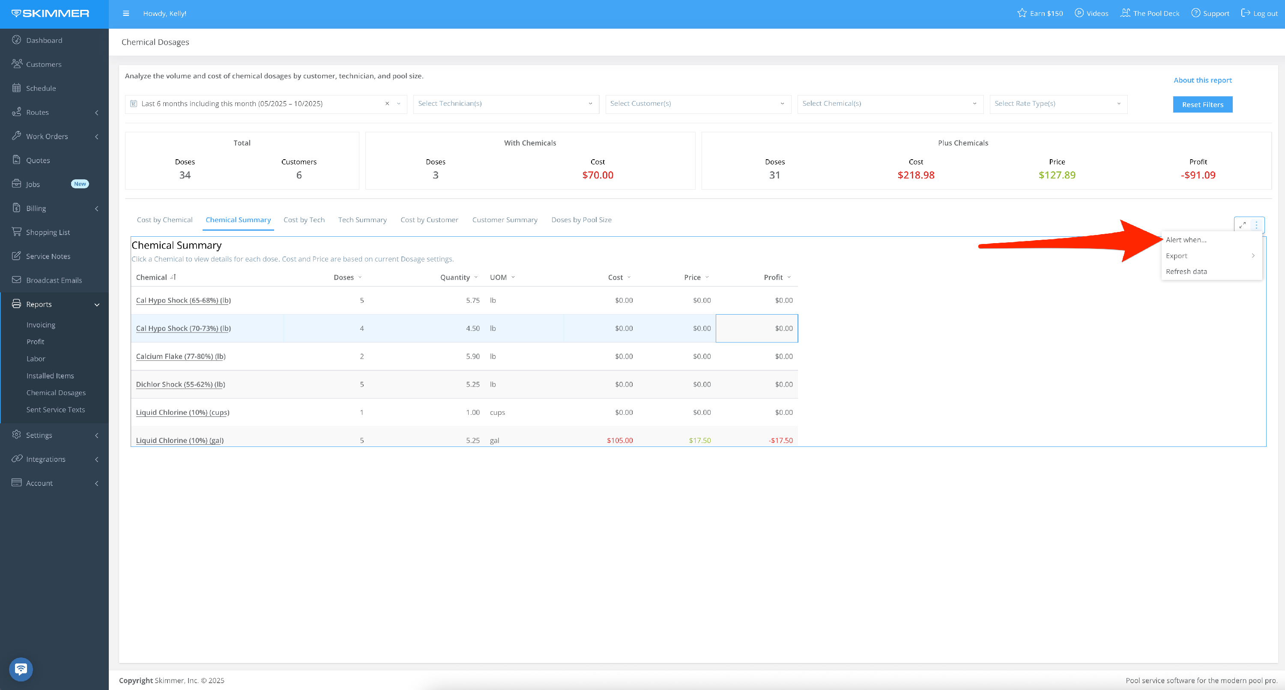Click the Log out icon

coord(1245,13)
